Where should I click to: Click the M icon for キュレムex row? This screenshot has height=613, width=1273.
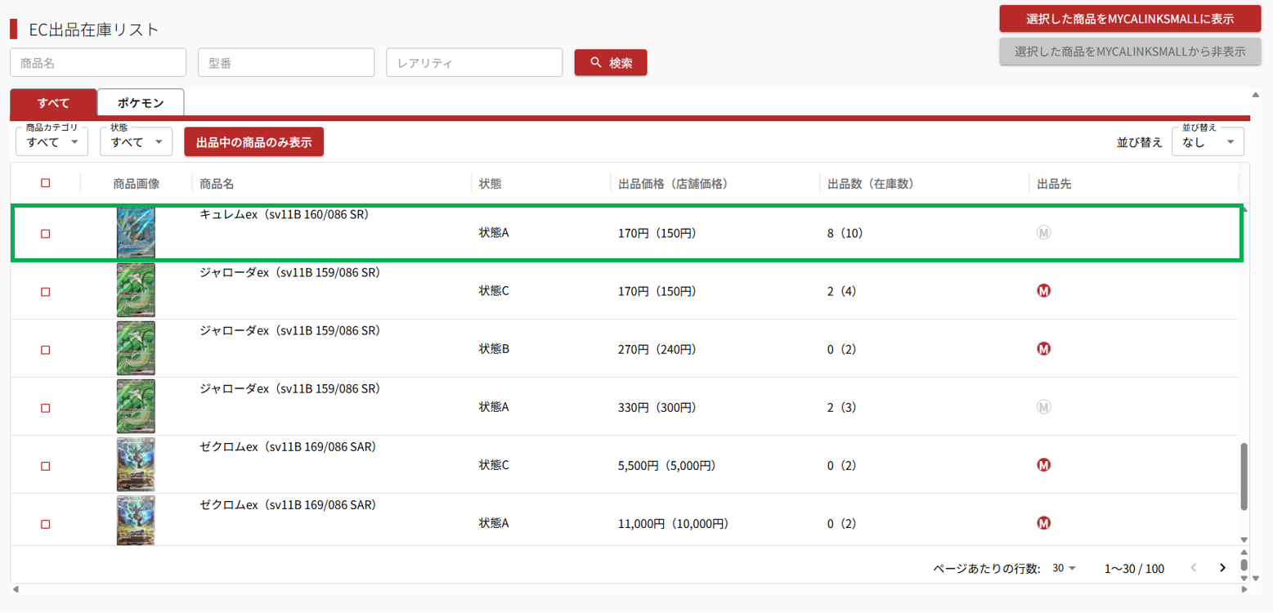[1043, 233]
